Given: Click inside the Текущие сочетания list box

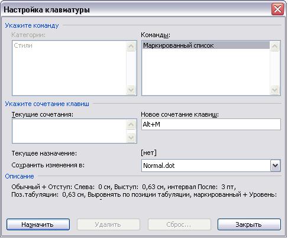Looking at the screenshot, I should (x=69, y=131).
